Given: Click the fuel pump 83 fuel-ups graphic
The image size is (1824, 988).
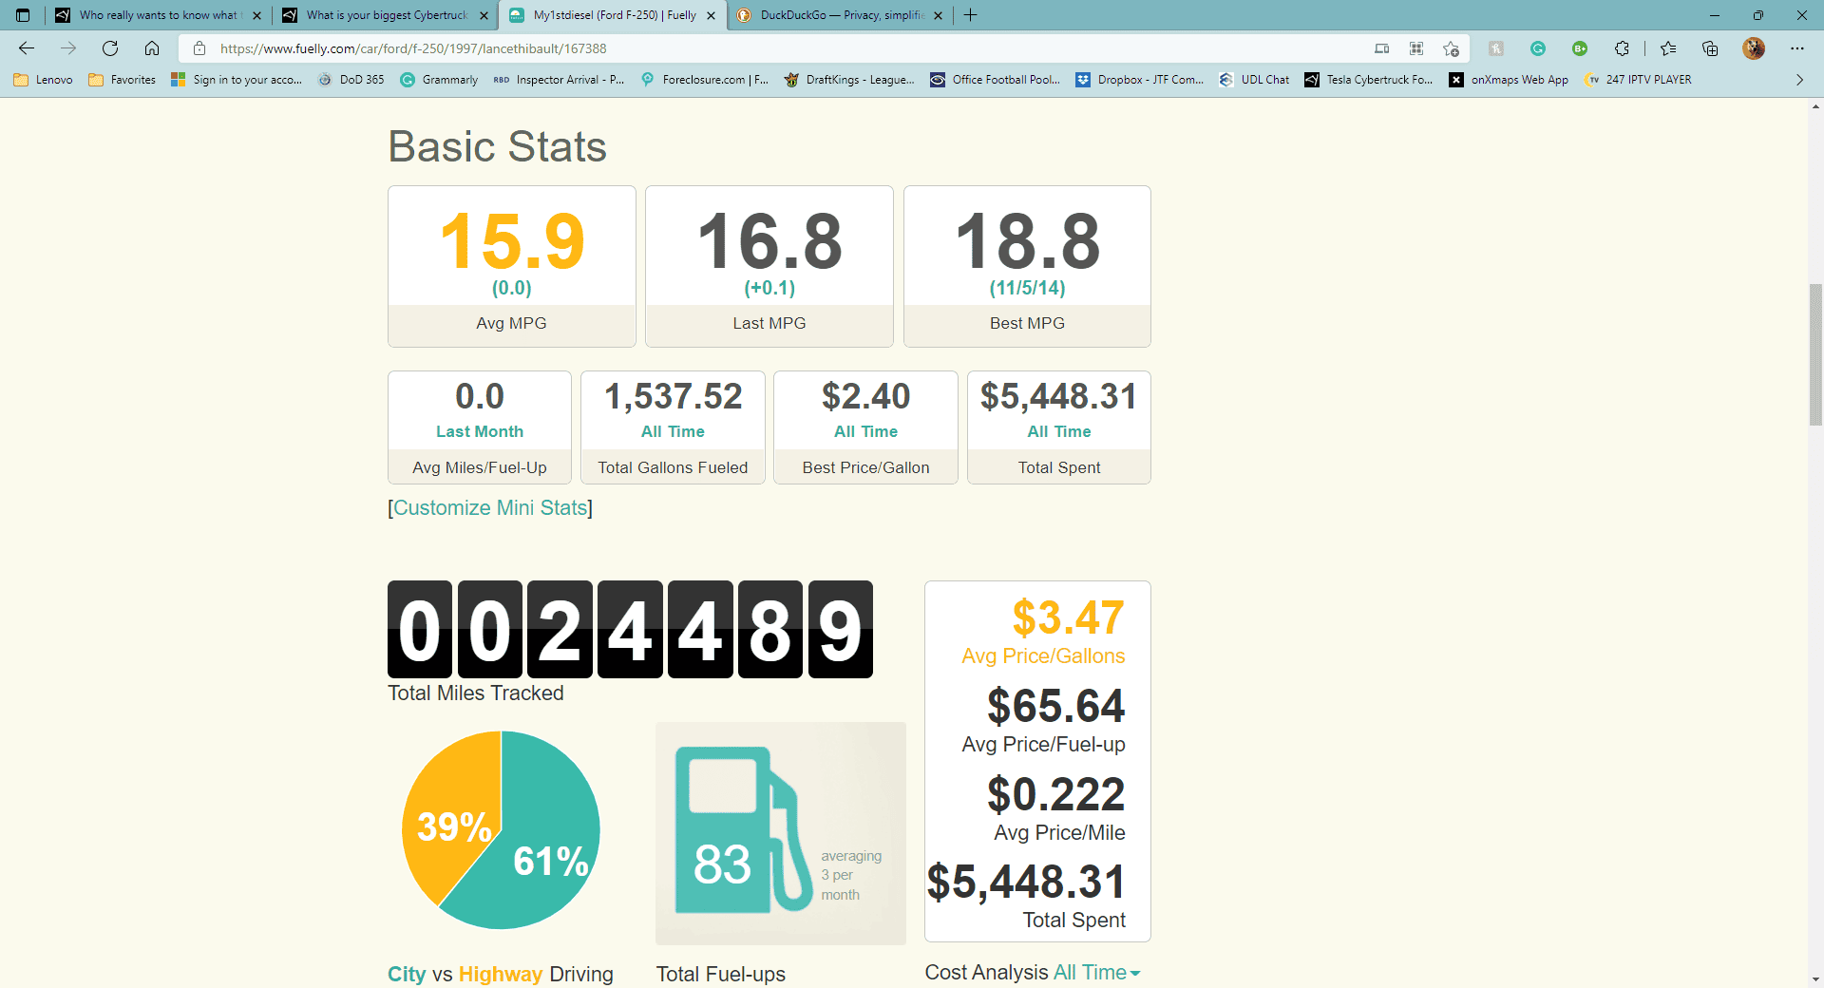Looking at the screenshot, I should click(x=781, y=833).
